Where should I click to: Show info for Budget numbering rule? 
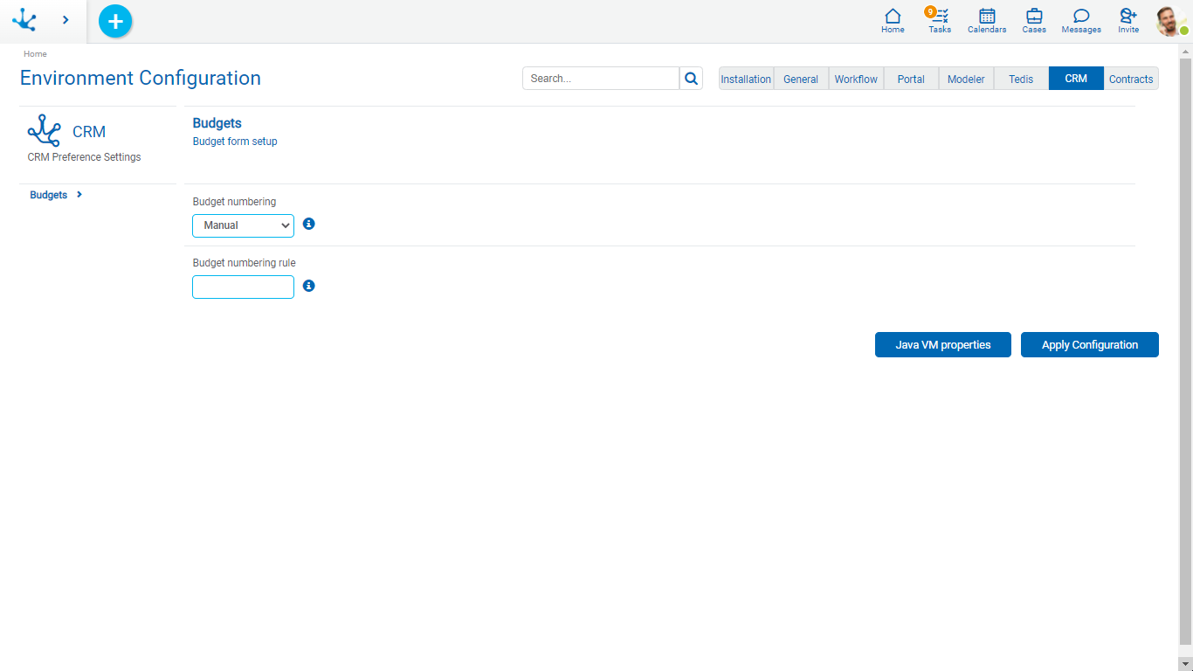(308, 286)
